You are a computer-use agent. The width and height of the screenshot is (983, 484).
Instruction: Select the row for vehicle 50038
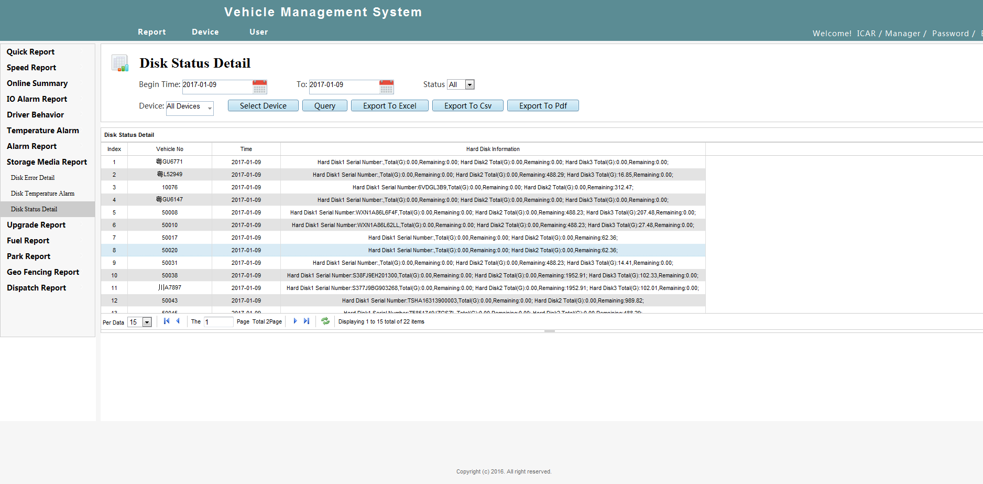169,275
